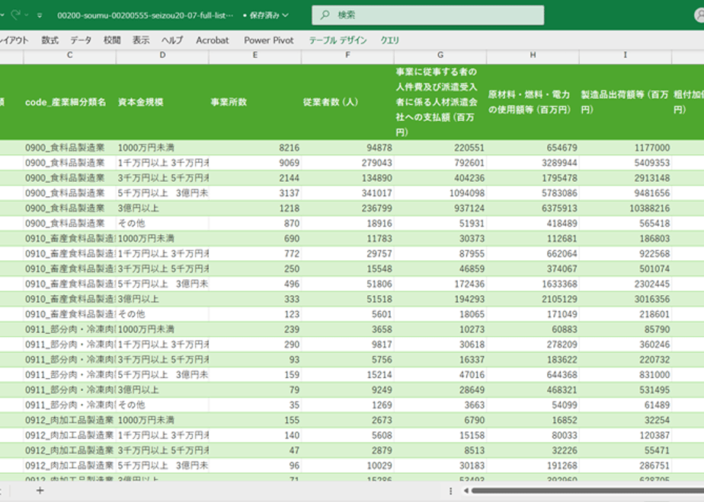Screen dimensions: 704x502
Task: Select column G header
Action: [x=440, y=55]
